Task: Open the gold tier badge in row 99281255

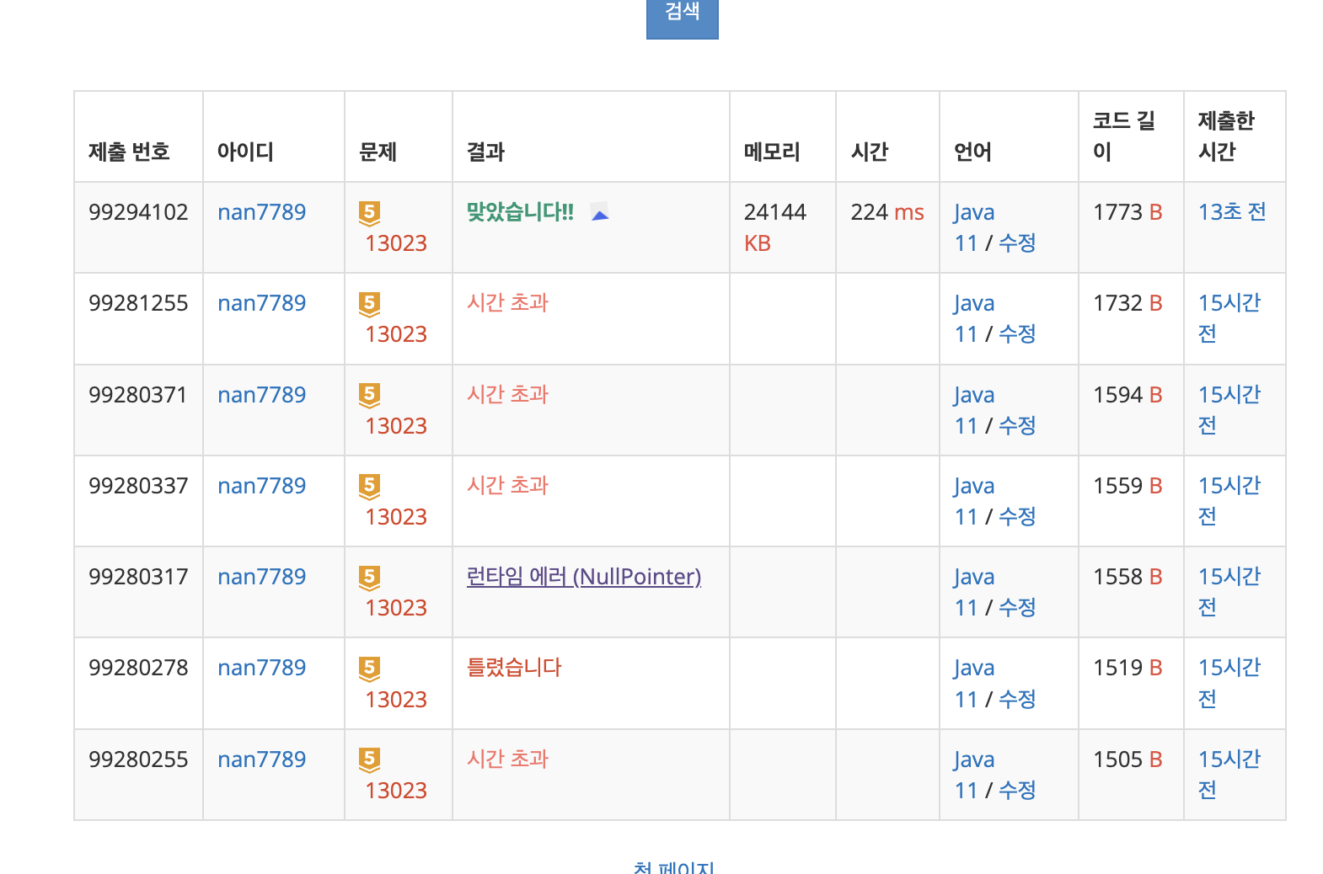Action: click(x=369, y=304)
